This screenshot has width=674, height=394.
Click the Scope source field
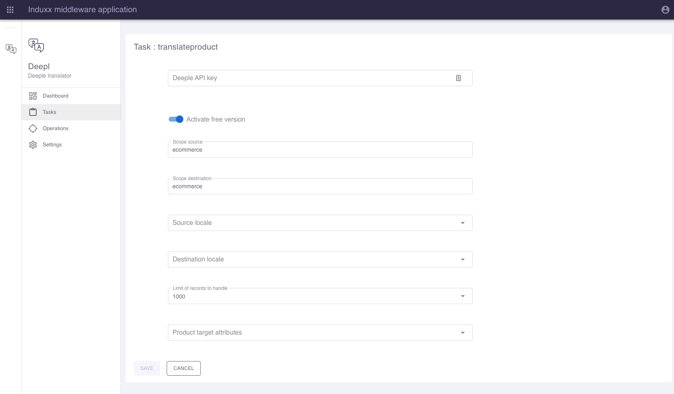(x=320, y=150)
